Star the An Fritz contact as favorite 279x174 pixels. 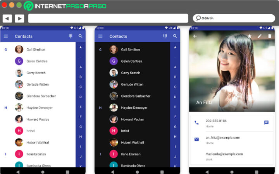pos(250,36)
